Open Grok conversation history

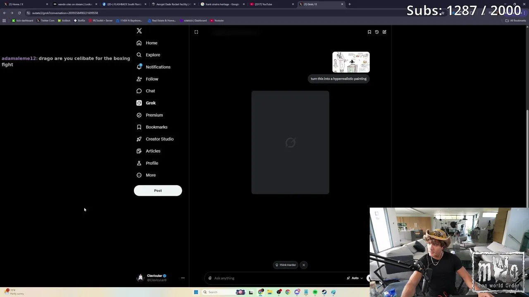coord(377,32)
